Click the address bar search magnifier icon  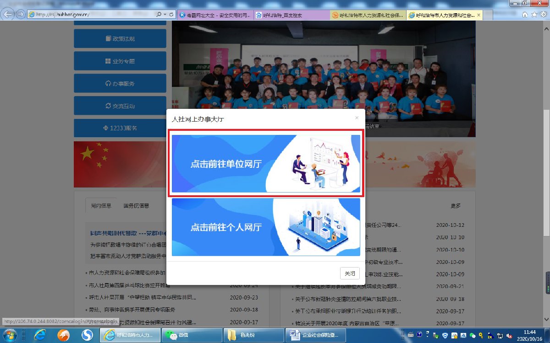pos(159,15)
